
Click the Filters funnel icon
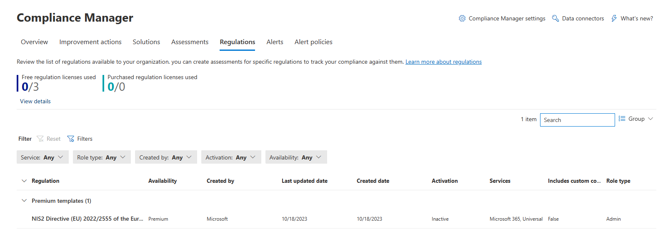coord(71,139)
